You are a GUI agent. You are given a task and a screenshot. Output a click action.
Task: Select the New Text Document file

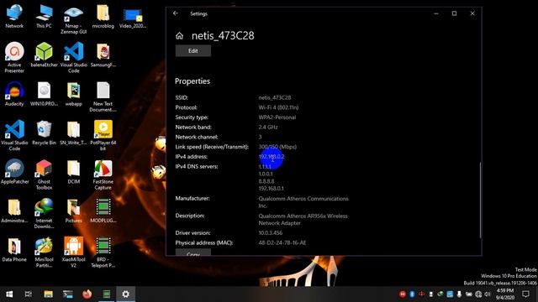103,96
